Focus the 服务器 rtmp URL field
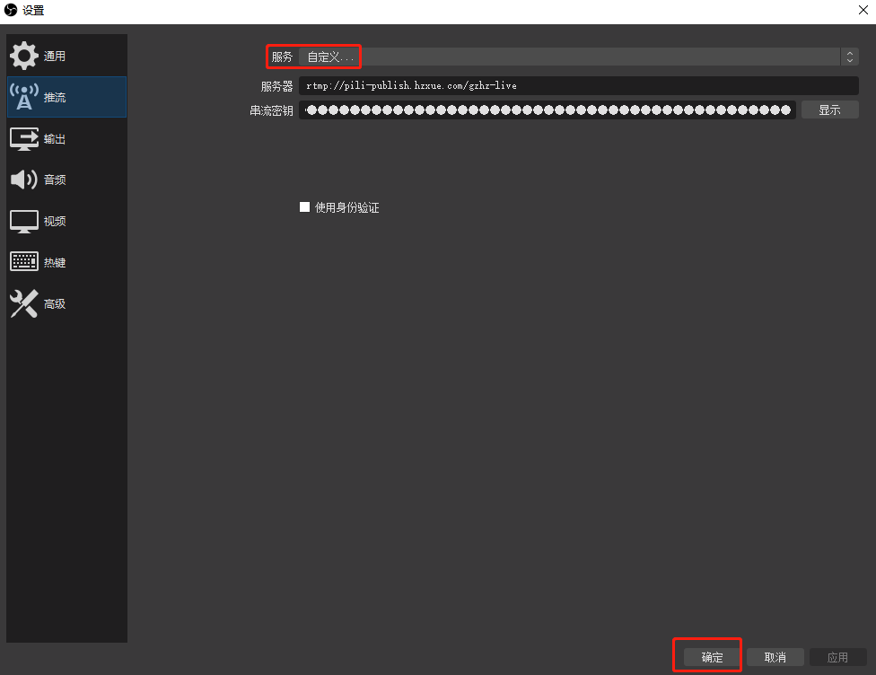Viewport: 876px width, 675px height. (x=579, y=86)
